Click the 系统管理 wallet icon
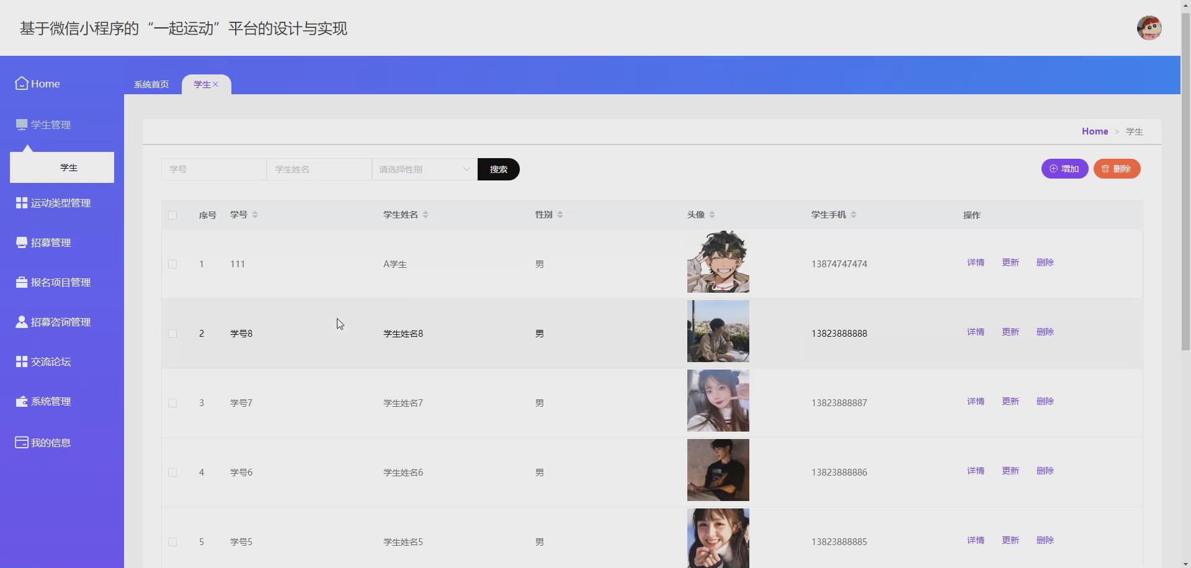1191x568 pixels. coord(22,401)
